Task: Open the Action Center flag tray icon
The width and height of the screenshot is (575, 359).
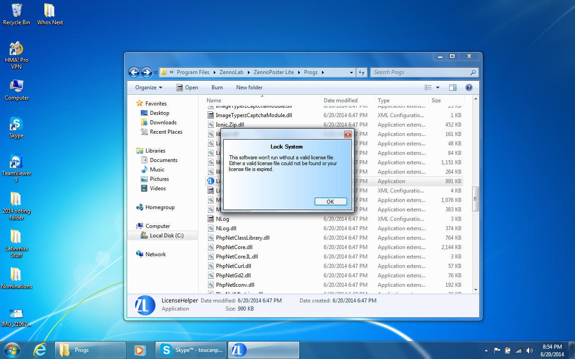Action: point(497,350)
